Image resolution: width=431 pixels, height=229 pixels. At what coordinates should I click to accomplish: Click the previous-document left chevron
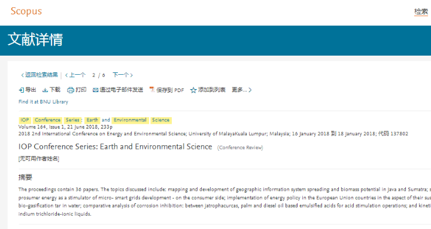click(x=66, y=75)
